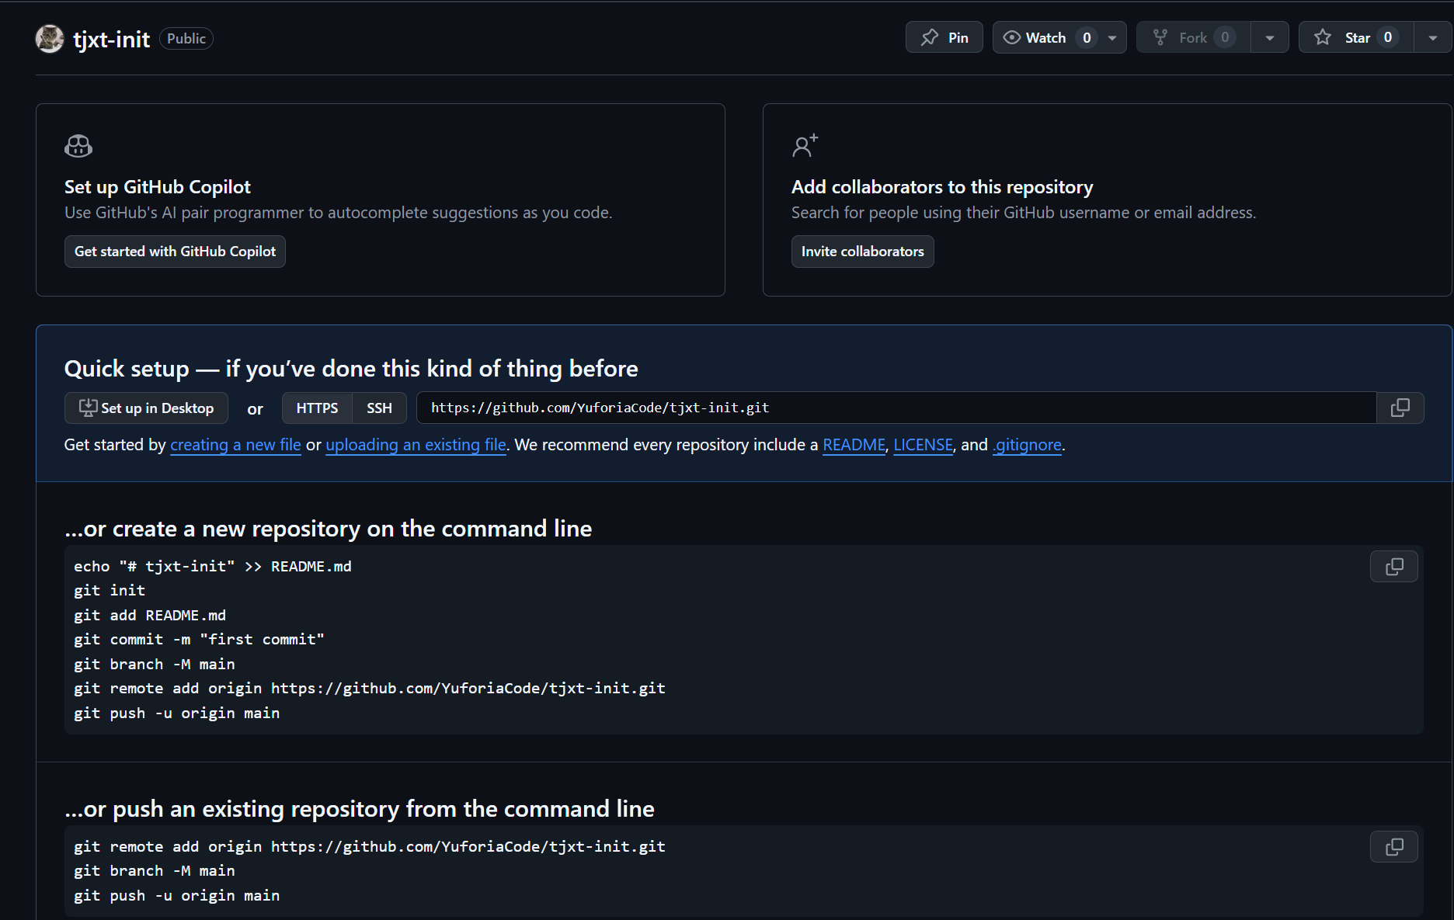Copy the new repository commands
Viewport: 1454px width, 920px height.
point(1394,567)
